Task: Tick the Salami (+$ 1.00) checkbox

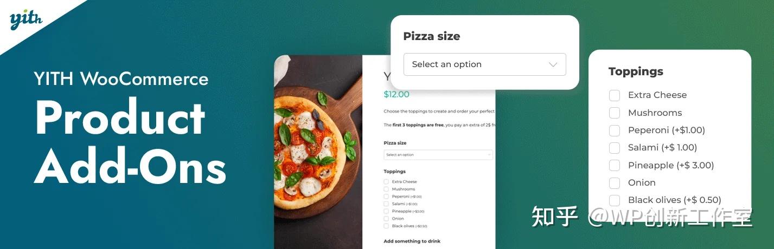Action: click(x=615, y=148)
